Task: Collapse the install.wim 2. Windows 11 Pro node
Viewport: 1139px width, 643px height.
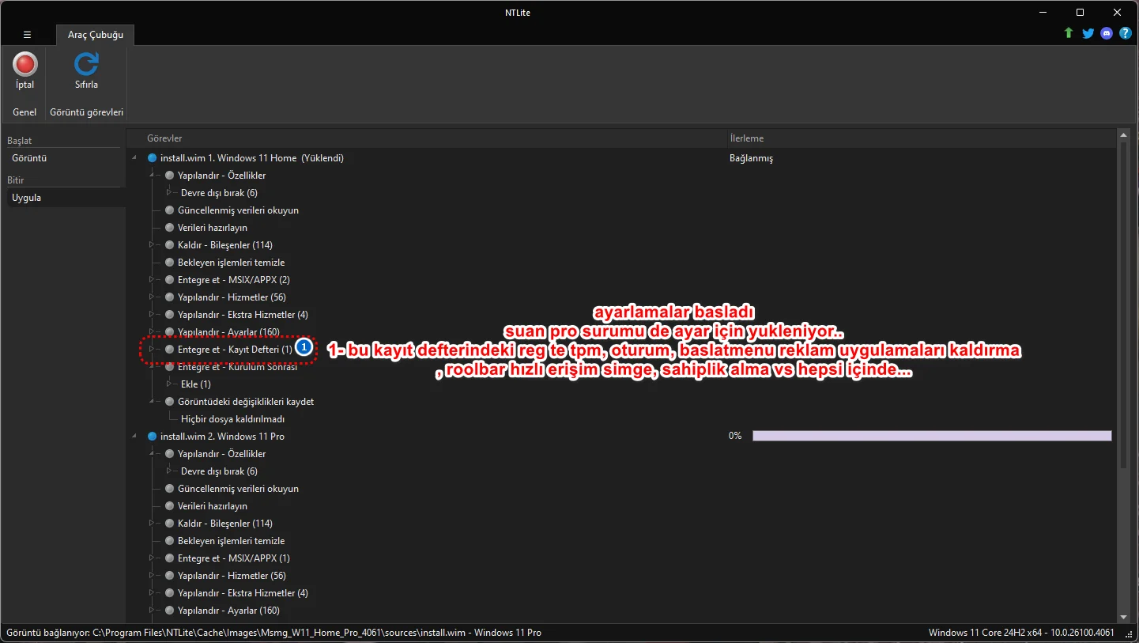Action: pyautogui.click(x=134, y=437)
